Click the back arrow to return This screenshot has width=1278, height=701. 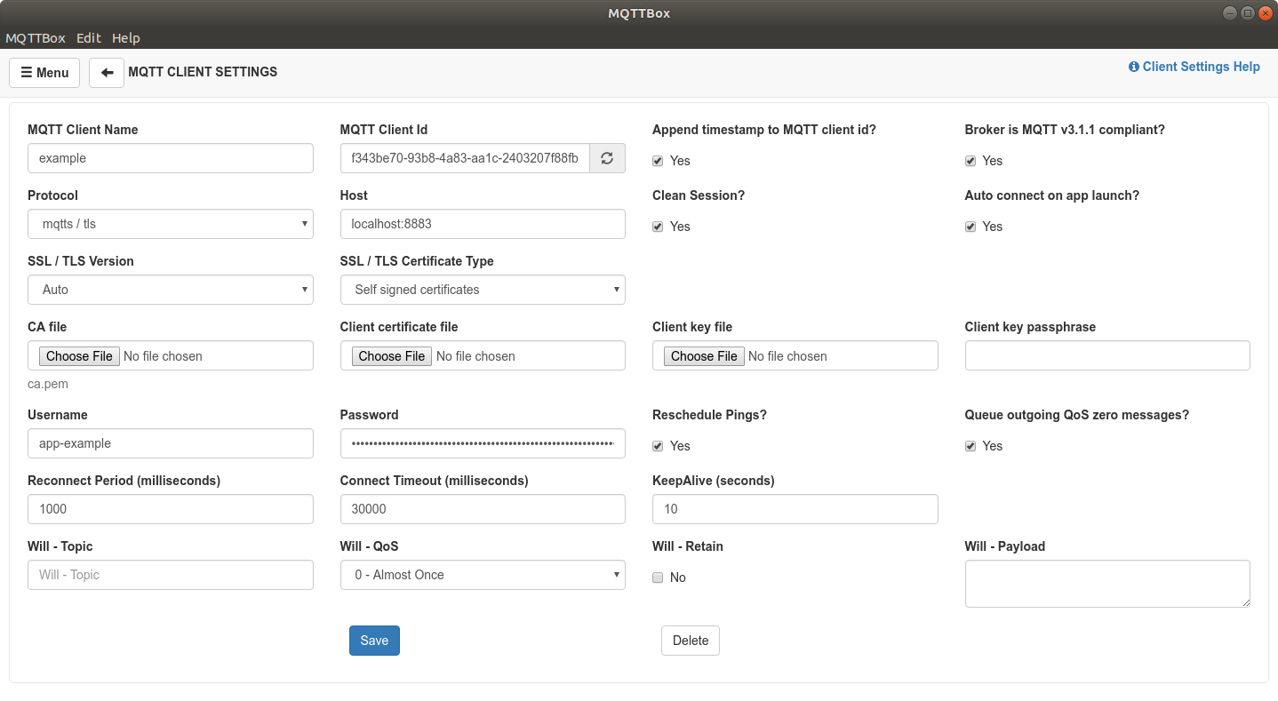(107, 72)
